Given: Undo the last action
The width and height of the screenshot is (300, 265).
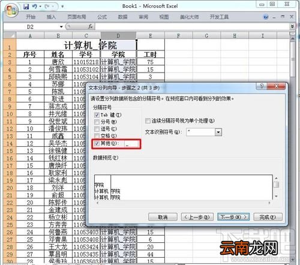Looking at the screenshot, I should [x=34, y=7].
